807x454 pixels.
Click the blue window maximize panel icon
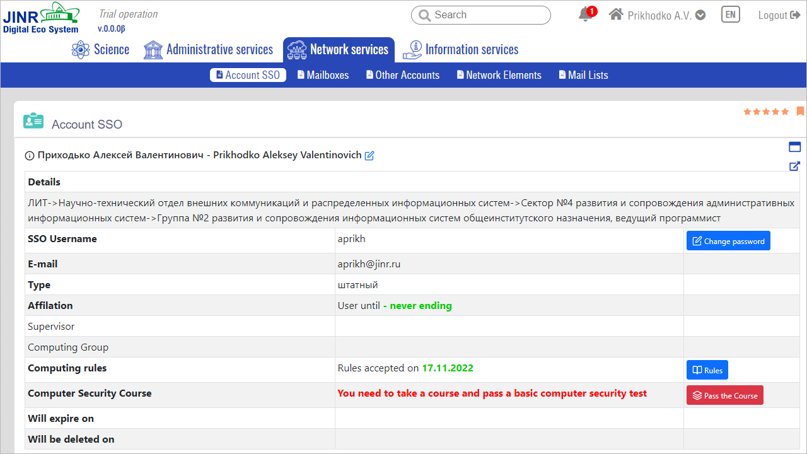pyautogui.click(x=794, y=147)
